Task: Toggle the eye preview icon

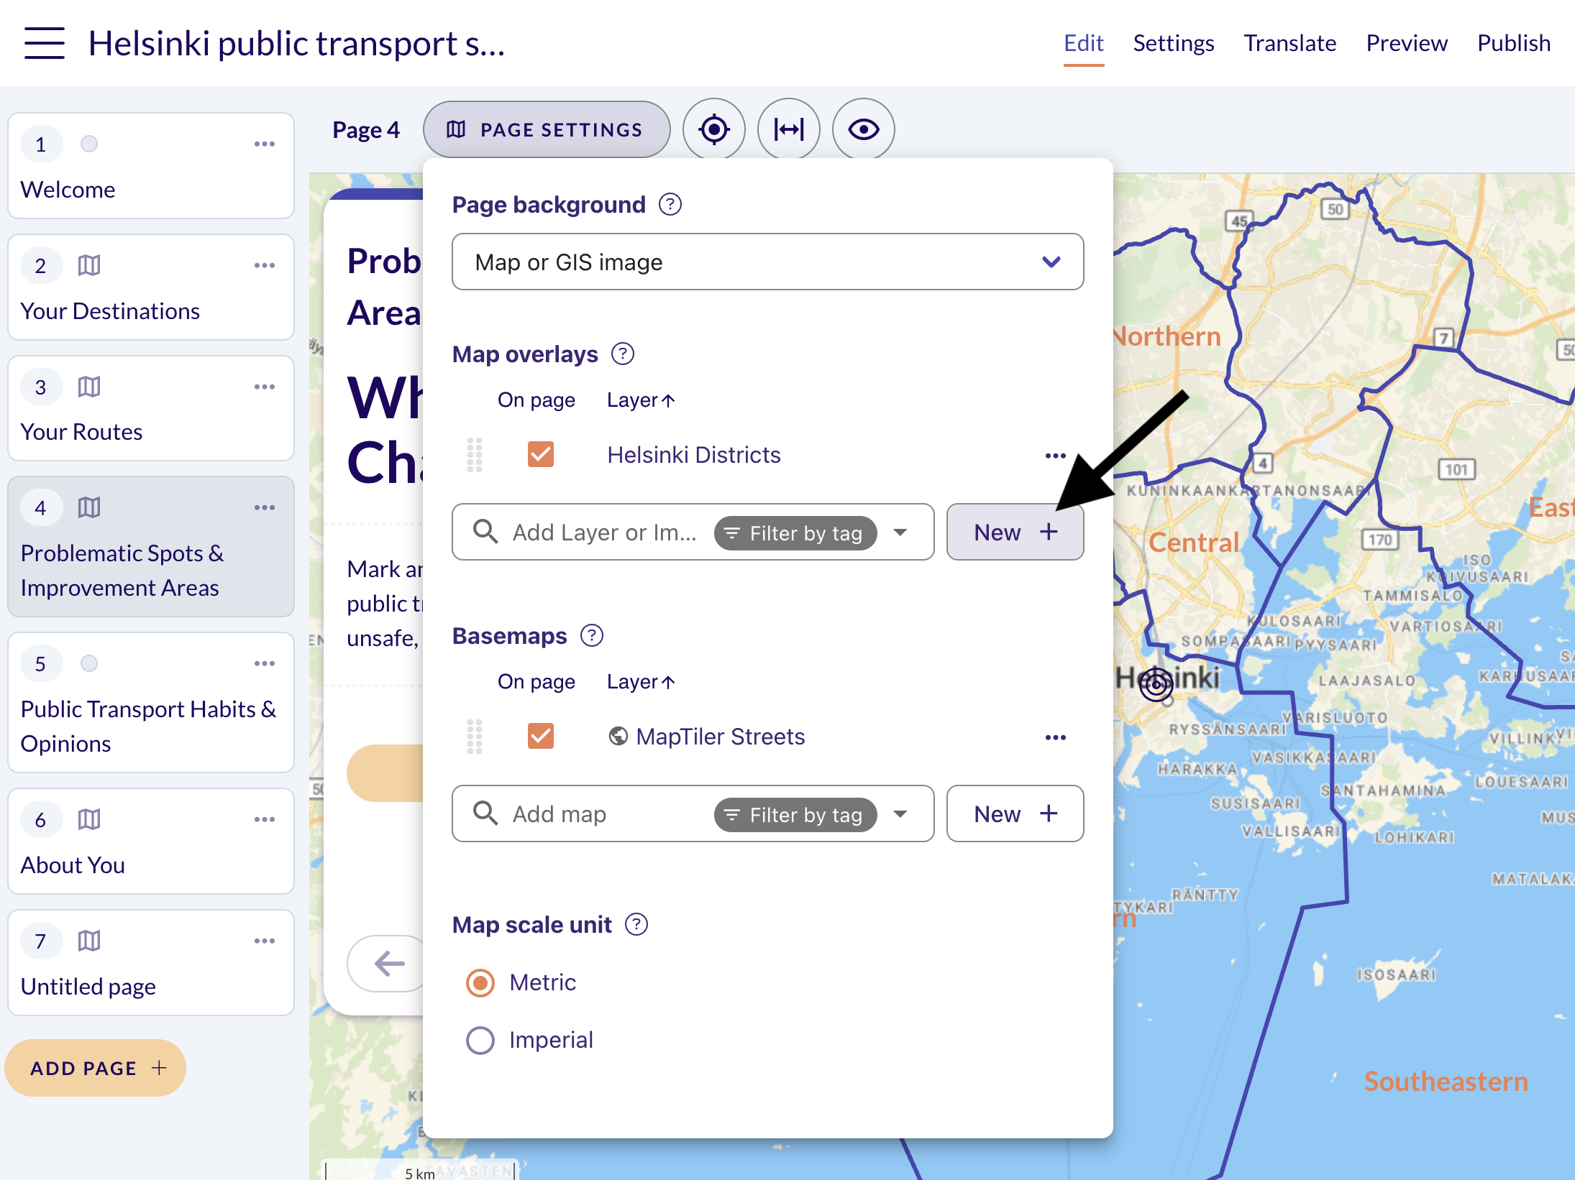Action: 863,129
